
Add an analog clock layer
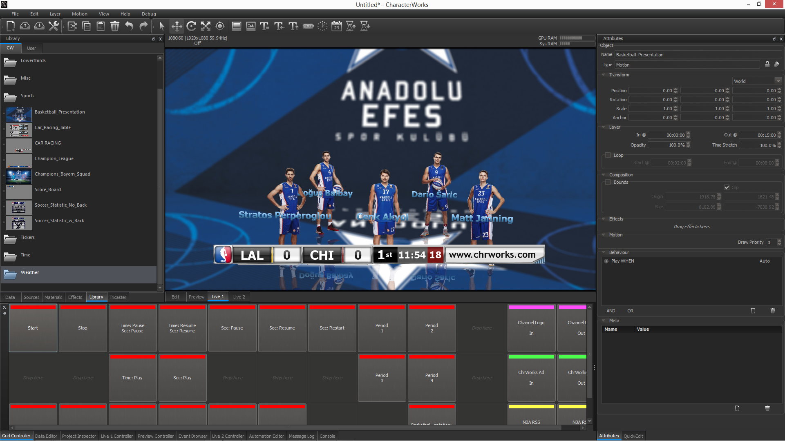click(x=322, y=26)
